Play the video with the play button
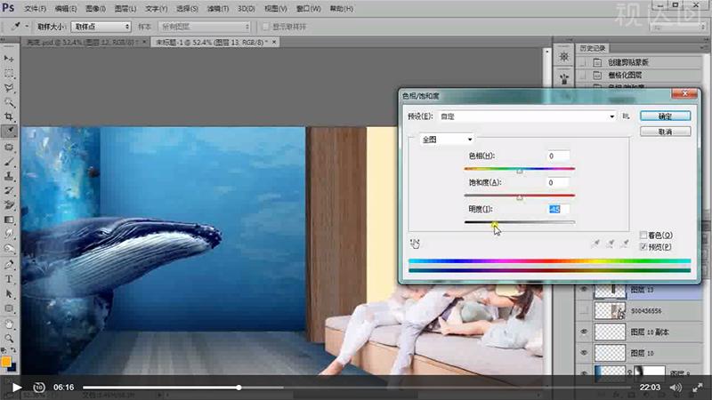712x400 pixels. tap(16, 388)
